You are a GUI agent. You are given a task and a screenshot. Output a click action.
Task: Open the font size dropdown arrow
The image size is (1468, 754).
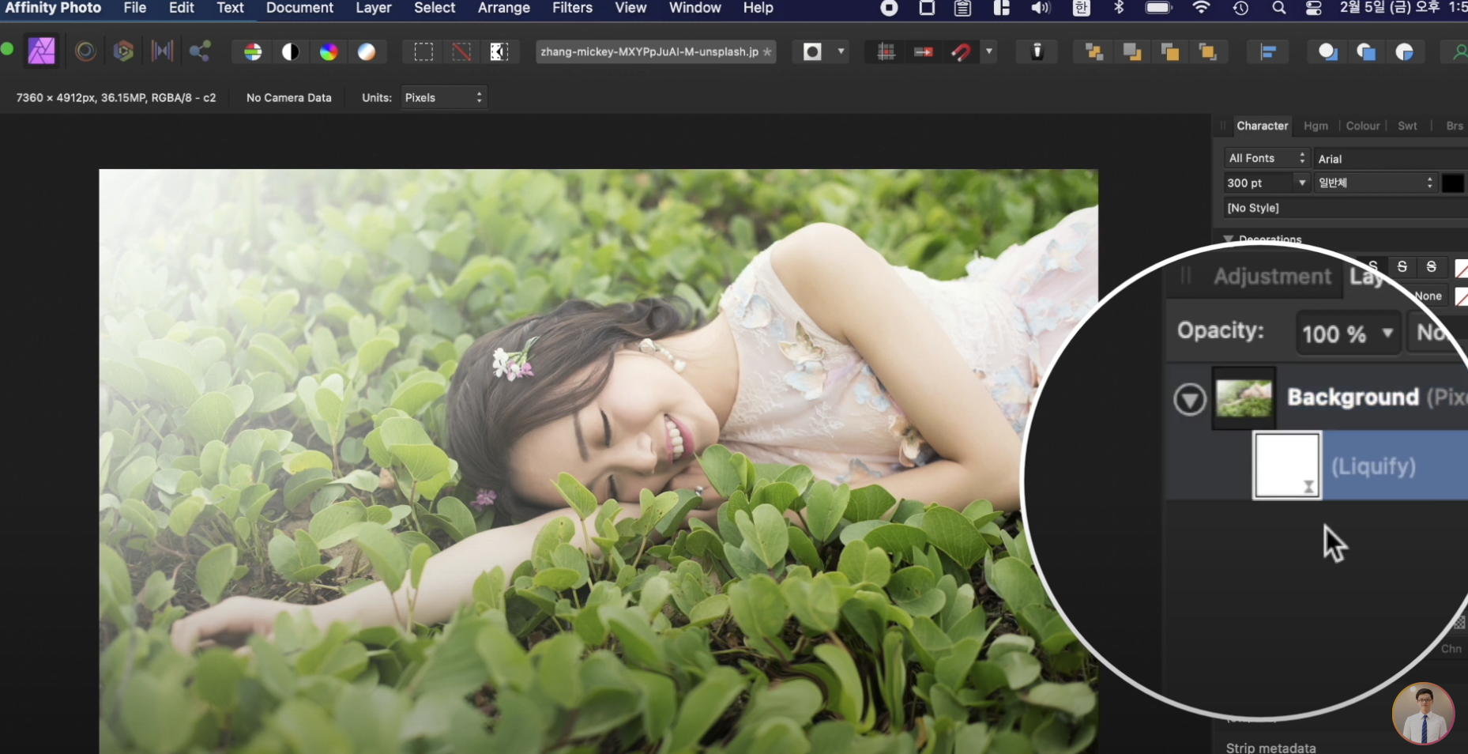coord(1302,183)
